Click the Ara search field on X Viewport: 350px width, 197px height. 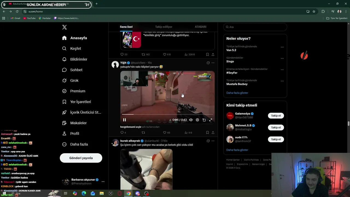point(255,27)
